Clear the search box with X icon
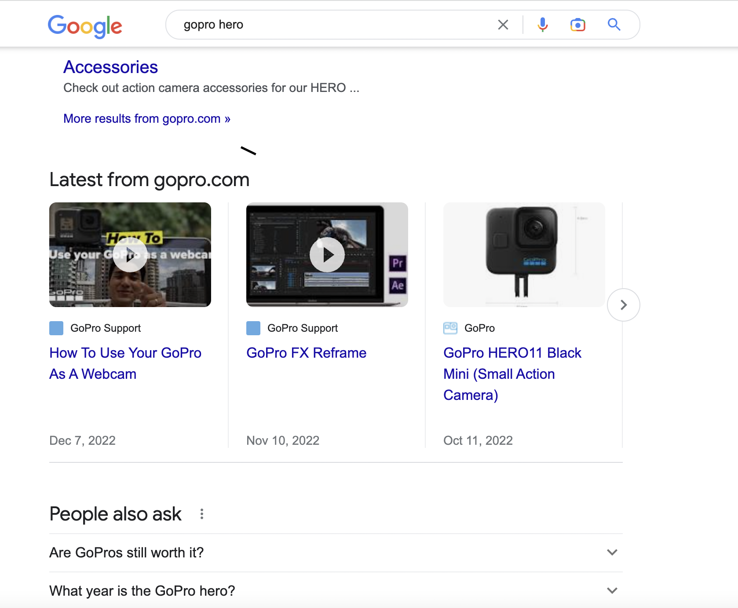 (503, 25)
